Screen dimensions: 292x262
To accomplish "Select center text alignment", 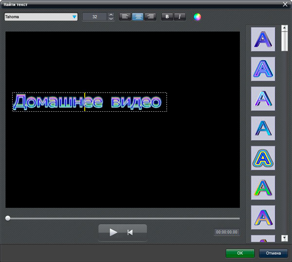I will pyautogui.click(x=138, y=17).
